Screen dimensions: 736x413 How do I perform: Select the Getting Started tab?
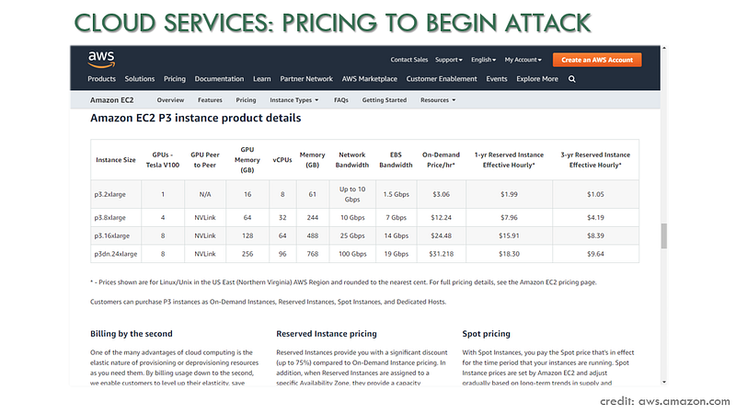click(384, 100)
